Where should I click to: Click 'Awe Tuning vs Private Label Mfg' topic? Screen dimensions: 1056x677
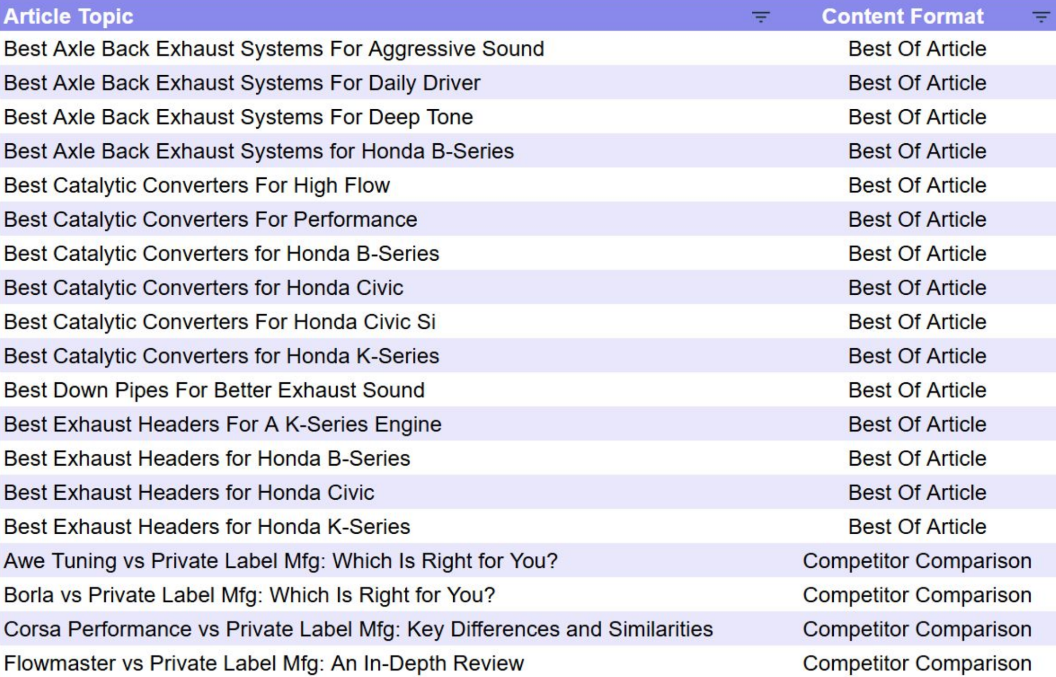click(280, 561)
